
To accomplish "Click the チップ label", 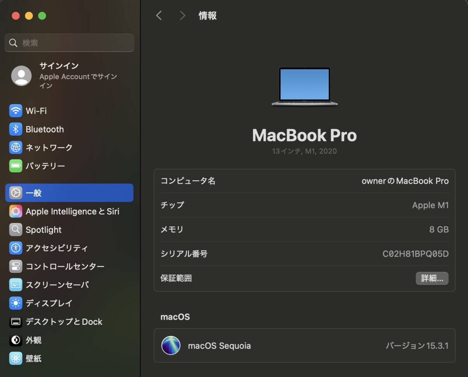I will [x=172, y=205].
